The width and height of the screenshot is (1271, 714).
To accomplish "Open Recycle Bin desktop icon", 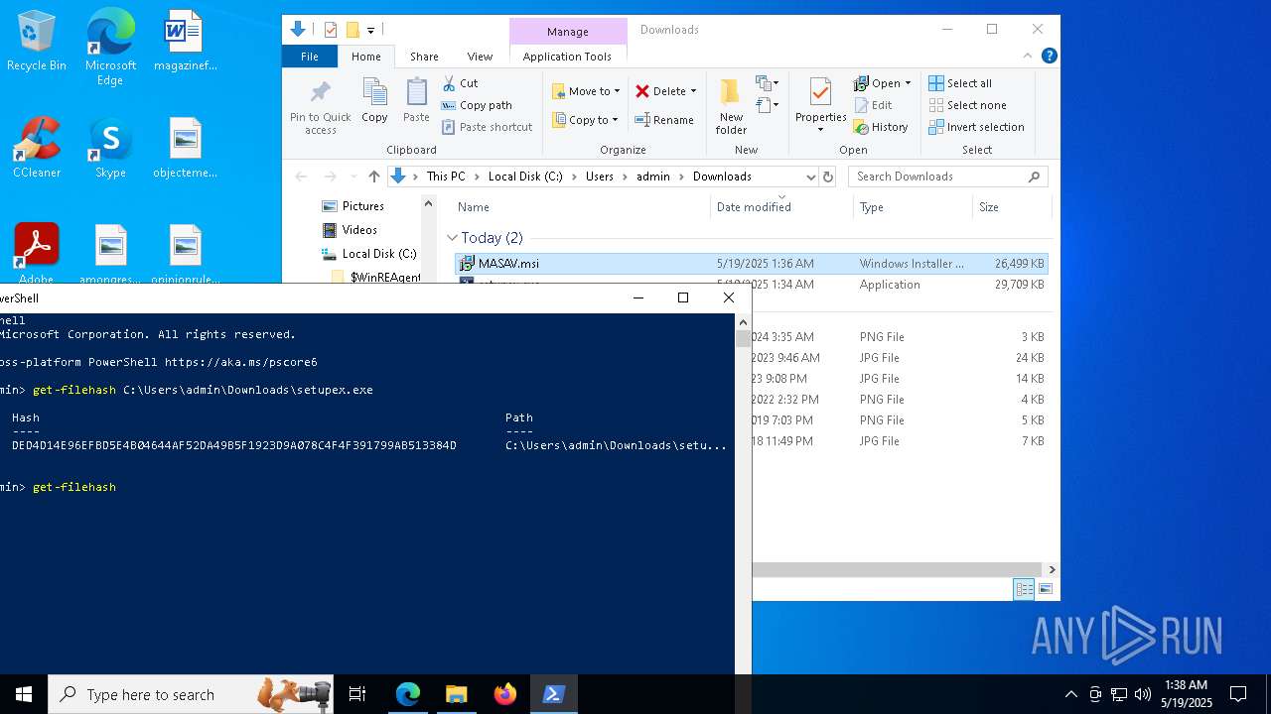I will click(x=37, y=42).
